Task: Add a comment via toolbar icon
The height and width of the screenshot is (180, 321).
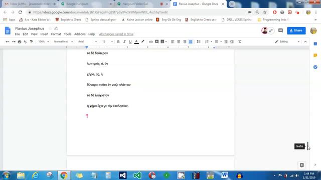Action: coord(156,41)
